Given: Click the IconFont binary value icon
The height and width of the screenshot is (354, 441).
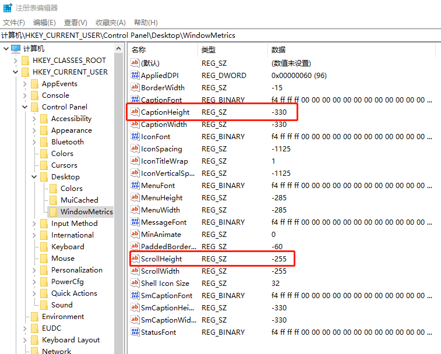Looking at the screenshot, I should (x=135, y=137).
